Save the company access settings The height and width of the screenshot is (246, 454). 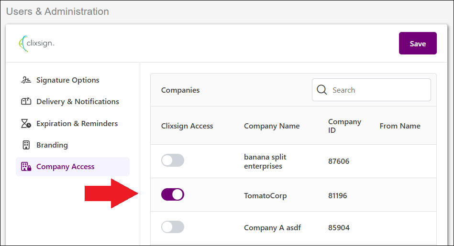pyautogui.click(x=418, y=43)
